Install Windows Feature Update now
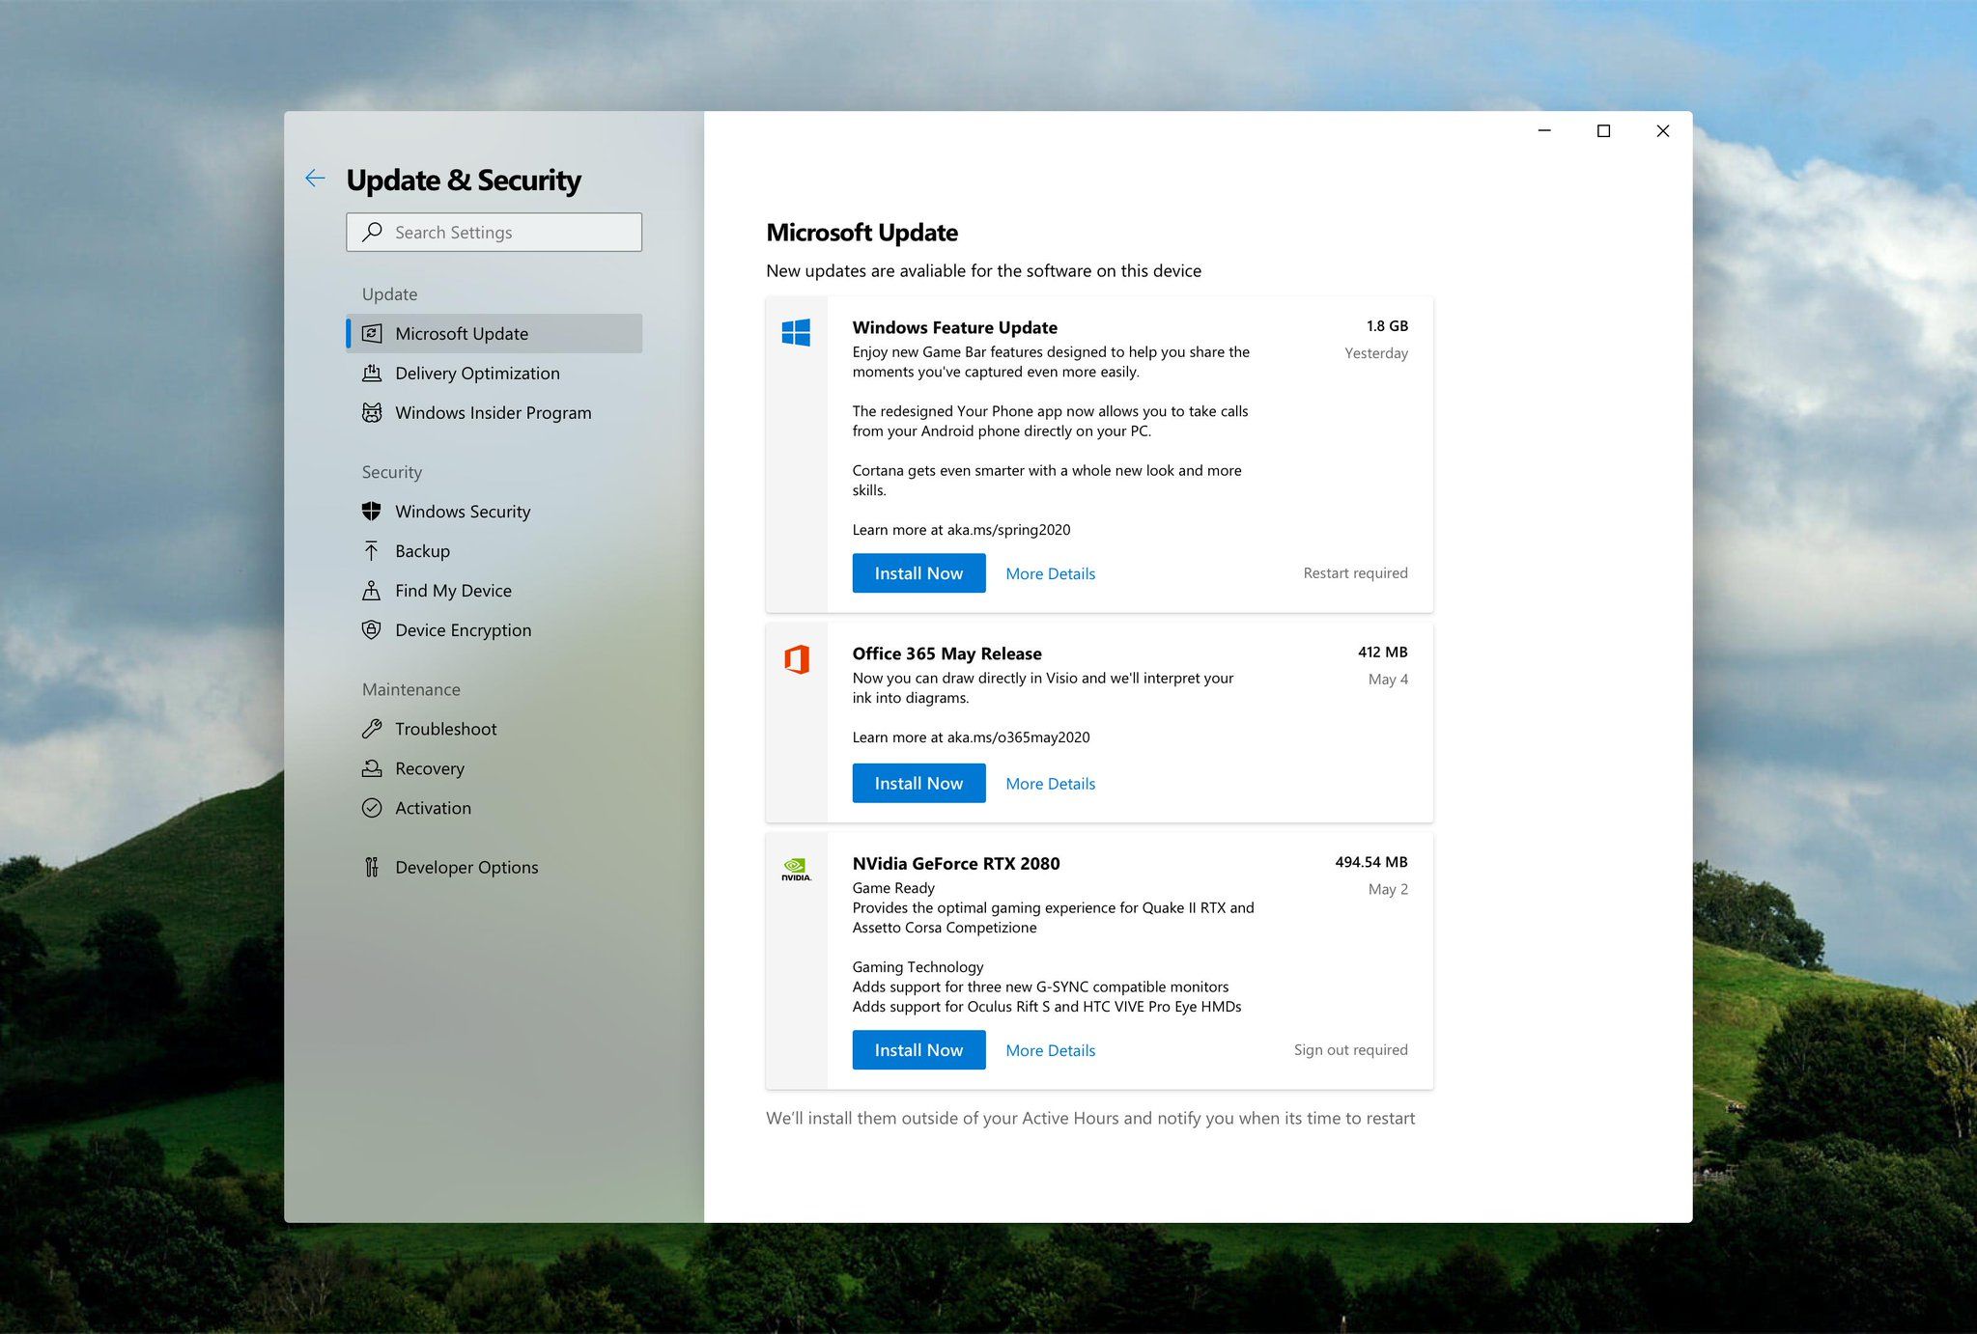 pos(918,572)
